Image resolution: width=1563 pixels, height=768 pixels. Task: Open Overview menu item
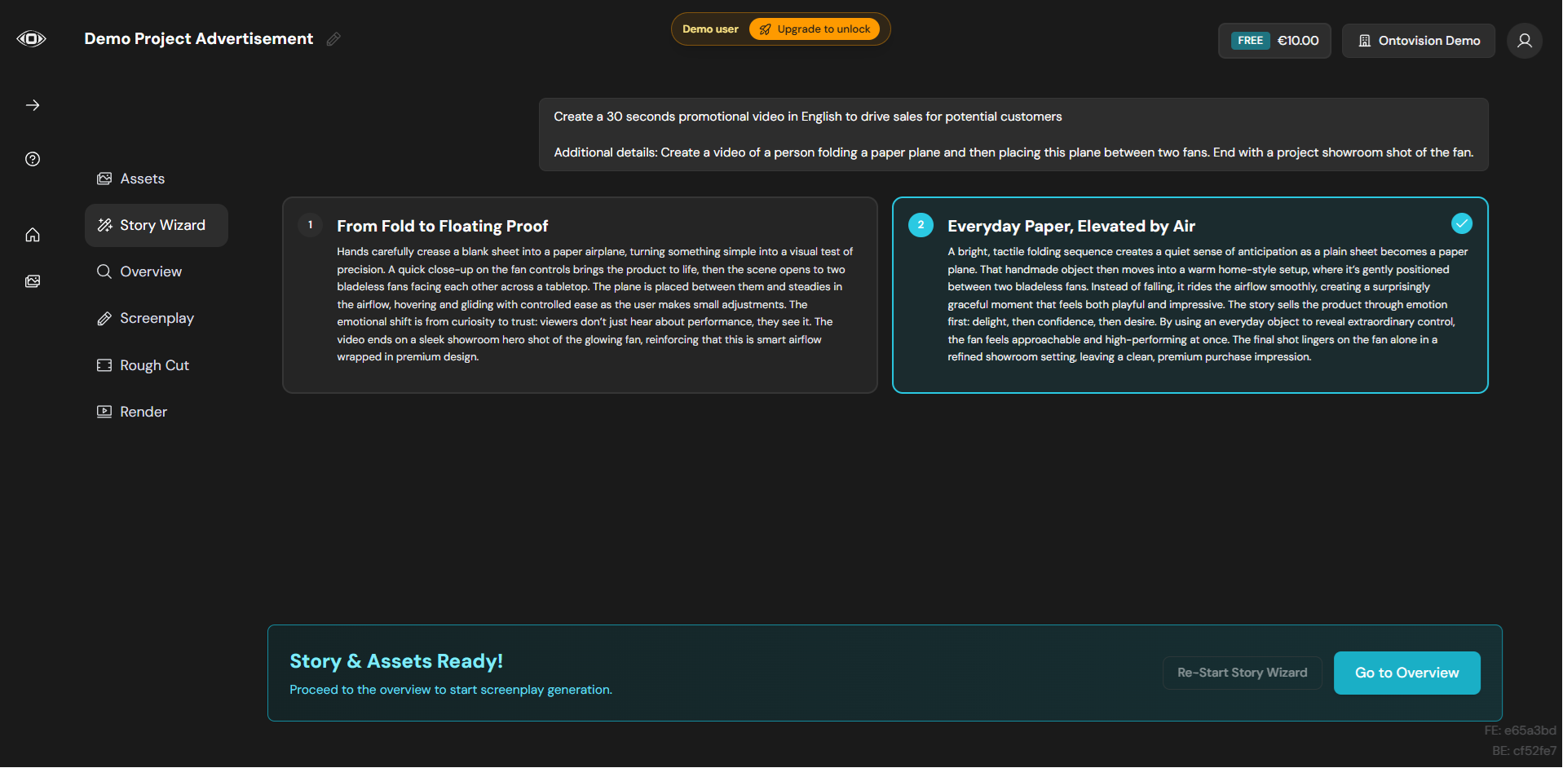(x=157, y=271)
